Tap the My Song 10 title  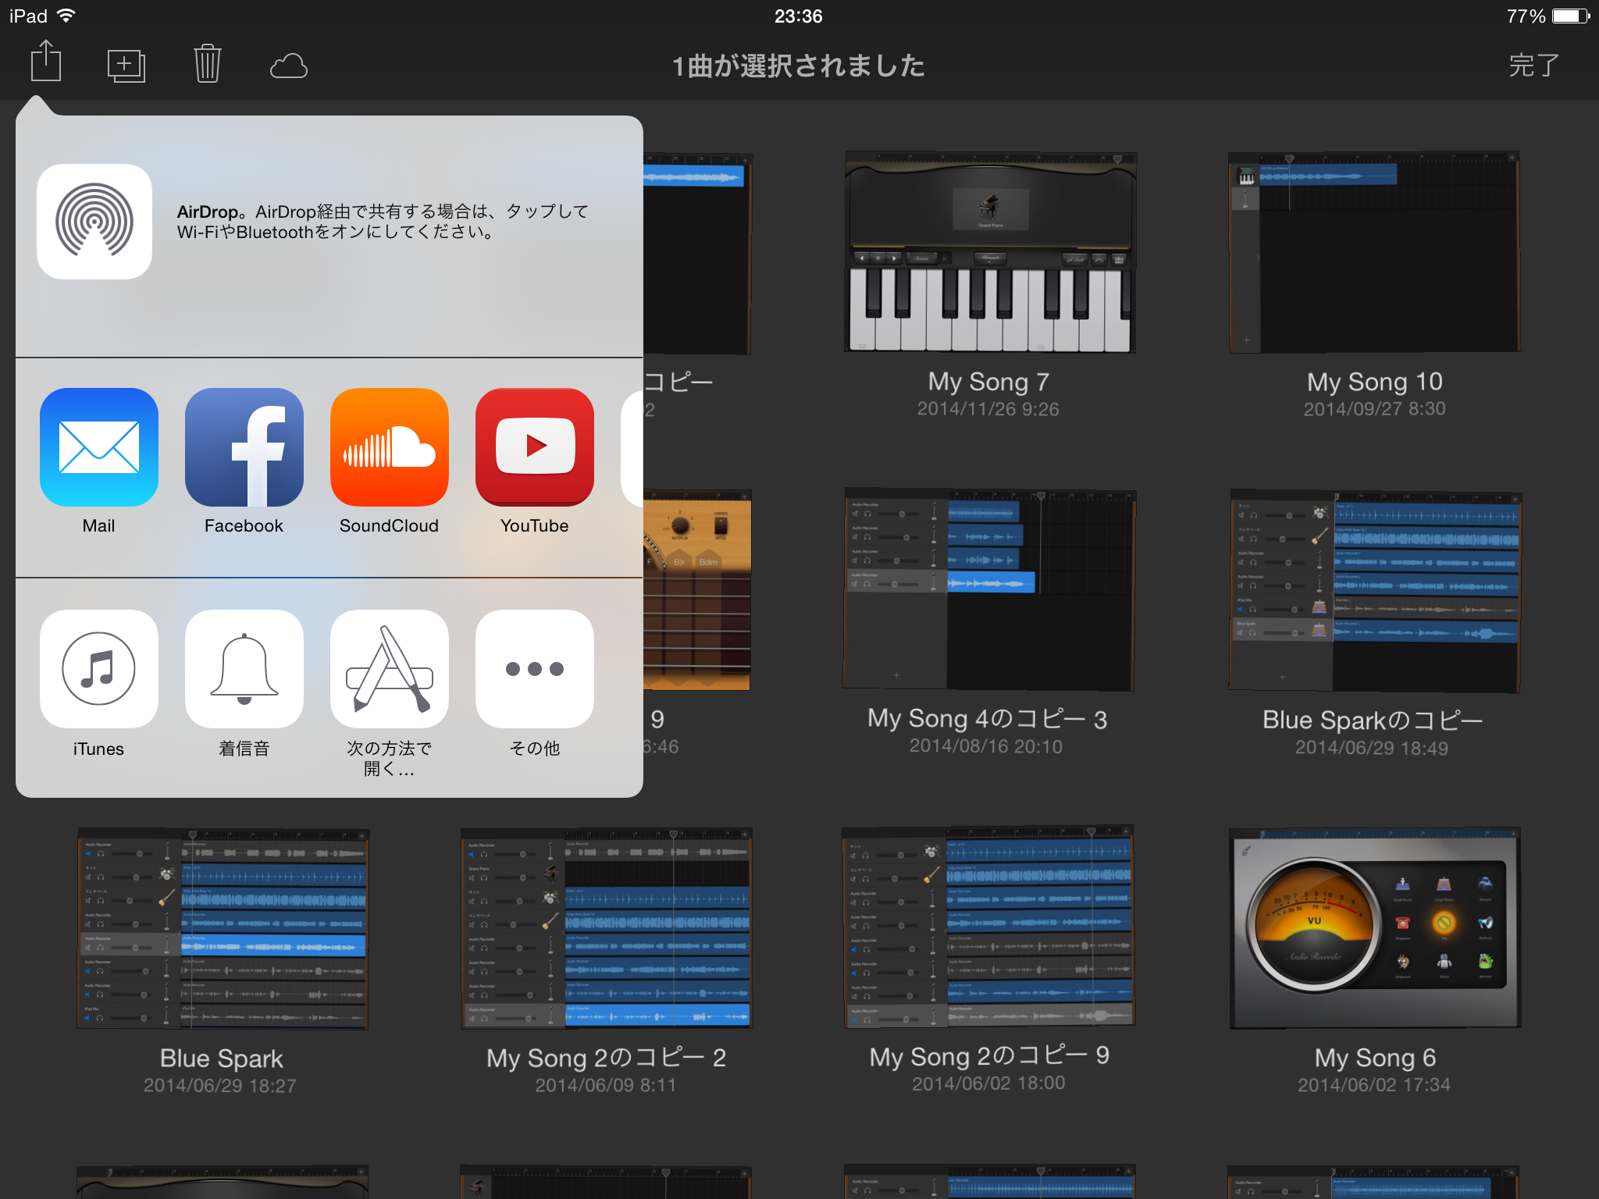[1375, 382]
